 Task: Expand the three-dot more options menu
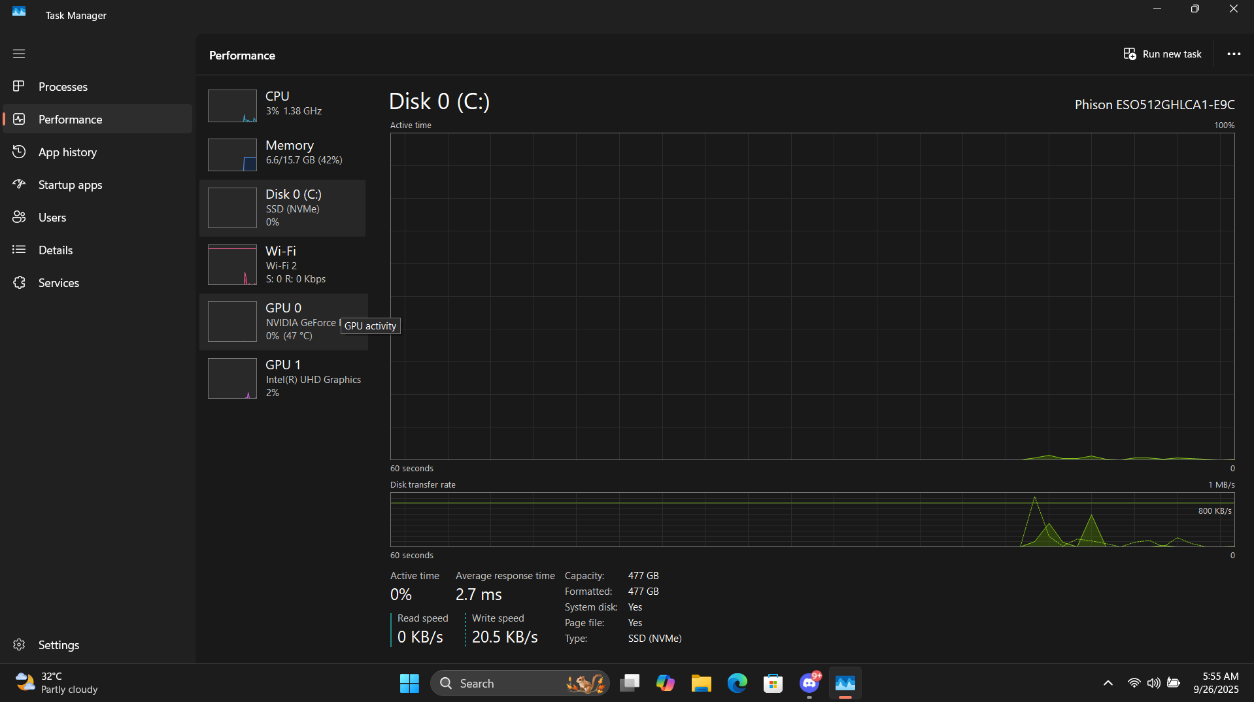click(x=1233, y=54)
